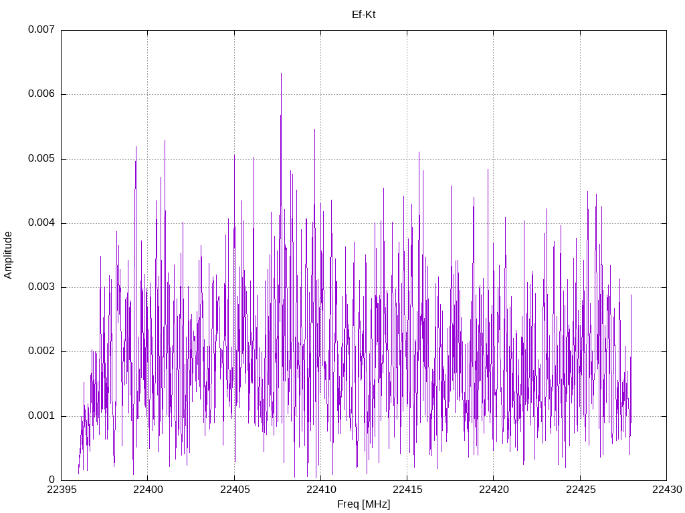The image size is (685, 513).
Task: Click the x-axis value 22425
Action: 581,490
